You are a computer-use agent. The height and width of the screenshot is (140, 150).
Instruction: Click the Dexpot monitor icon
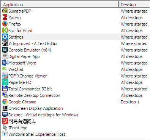(x=5, y=115)
